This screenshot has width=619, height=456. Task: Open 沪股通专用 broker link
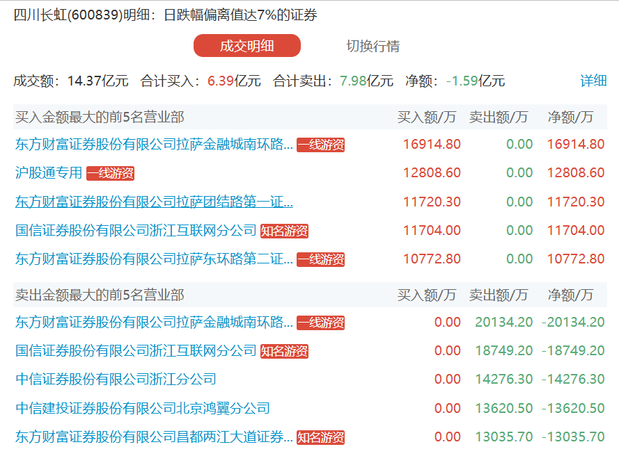pos(49,172)
